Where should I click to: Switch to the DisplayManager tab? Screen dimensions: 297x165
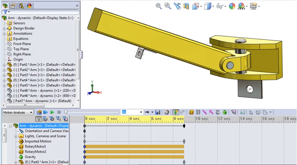(29, 6)
